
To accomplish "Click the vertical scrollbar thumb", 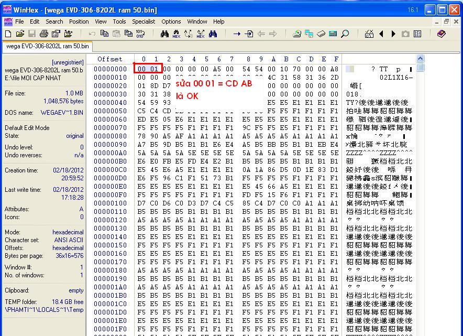I will [x=420, y=68].
